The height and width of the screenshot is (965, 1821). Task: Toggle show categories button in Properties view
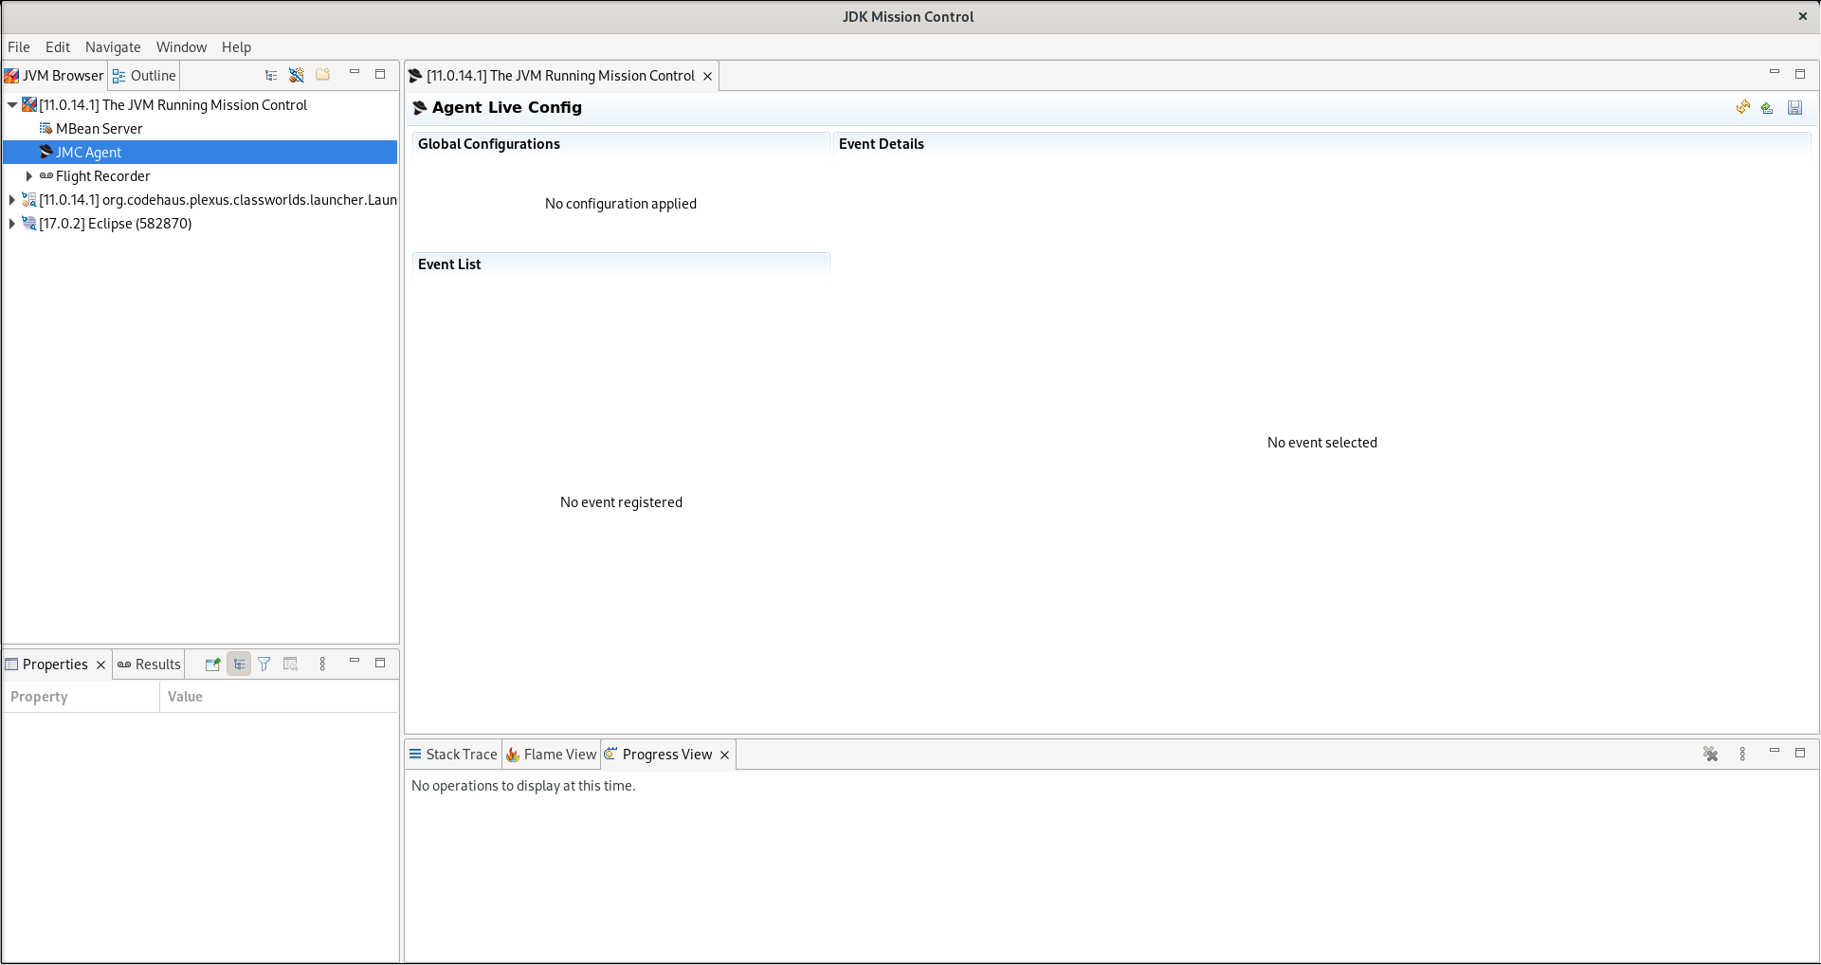click(x=239, y=665)
